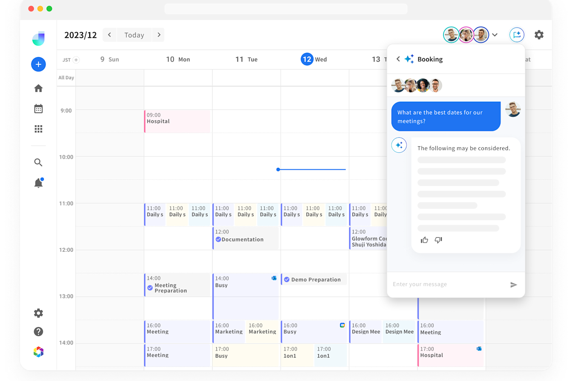Open the calendar view icon in sidebar
Image resolution: width=572 pixels, height=381 pixels.
(38, 108)
